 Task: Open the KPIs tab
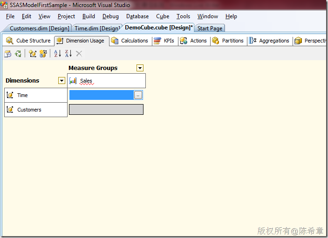click(164, 41)
